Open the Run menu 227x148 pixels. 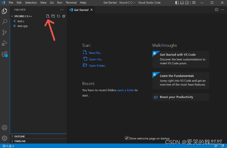pos(60,3)
